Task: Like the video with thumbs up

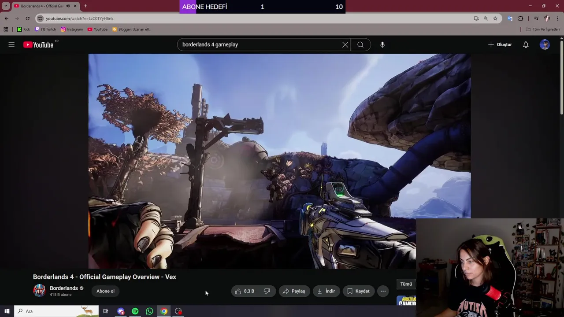Action: point(245,291)
